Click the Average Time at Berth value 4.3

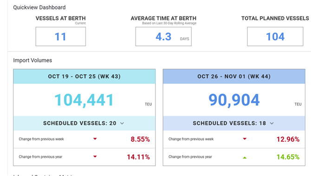click(x=163, y=37)
